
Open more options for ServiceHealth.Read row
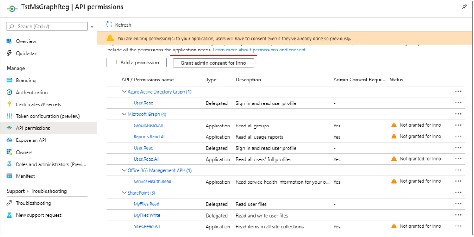coord(458,182)
